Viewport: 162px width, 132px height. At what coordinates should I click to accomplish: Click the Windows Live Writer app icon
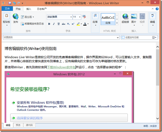coord(3,3)
